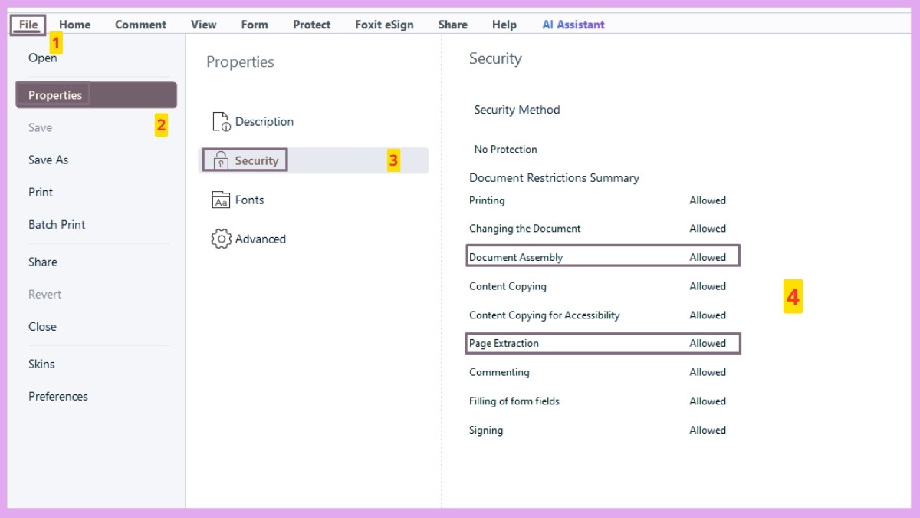This screenshot has height=518, width=920.
Task: Choose Save As from the sidebar
Action: pos(48,160)
